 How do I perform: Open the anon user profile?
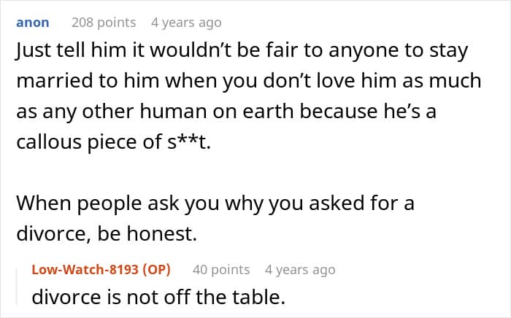tap(32, 23)
